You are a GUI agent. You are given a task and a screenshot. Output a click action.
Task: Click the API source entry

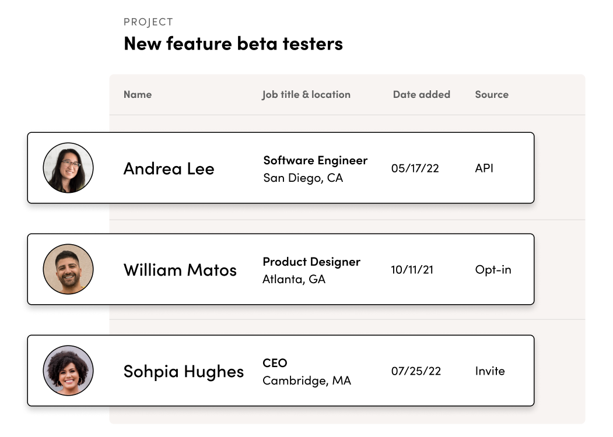tap(484, 168)
